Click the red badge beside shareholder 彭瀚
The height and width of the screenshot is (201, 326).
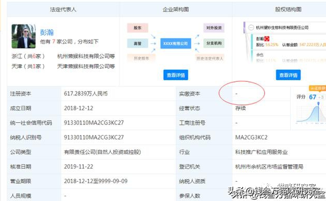(x=267, y=39)
